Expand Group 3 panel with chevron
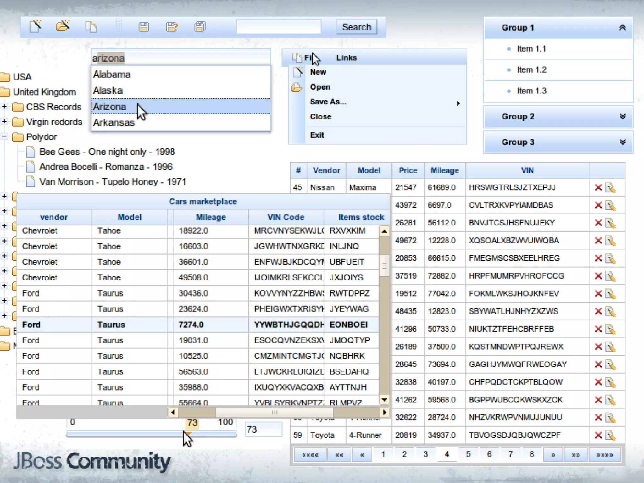This screenshot has width=644, height=483. tap(622, 142)
